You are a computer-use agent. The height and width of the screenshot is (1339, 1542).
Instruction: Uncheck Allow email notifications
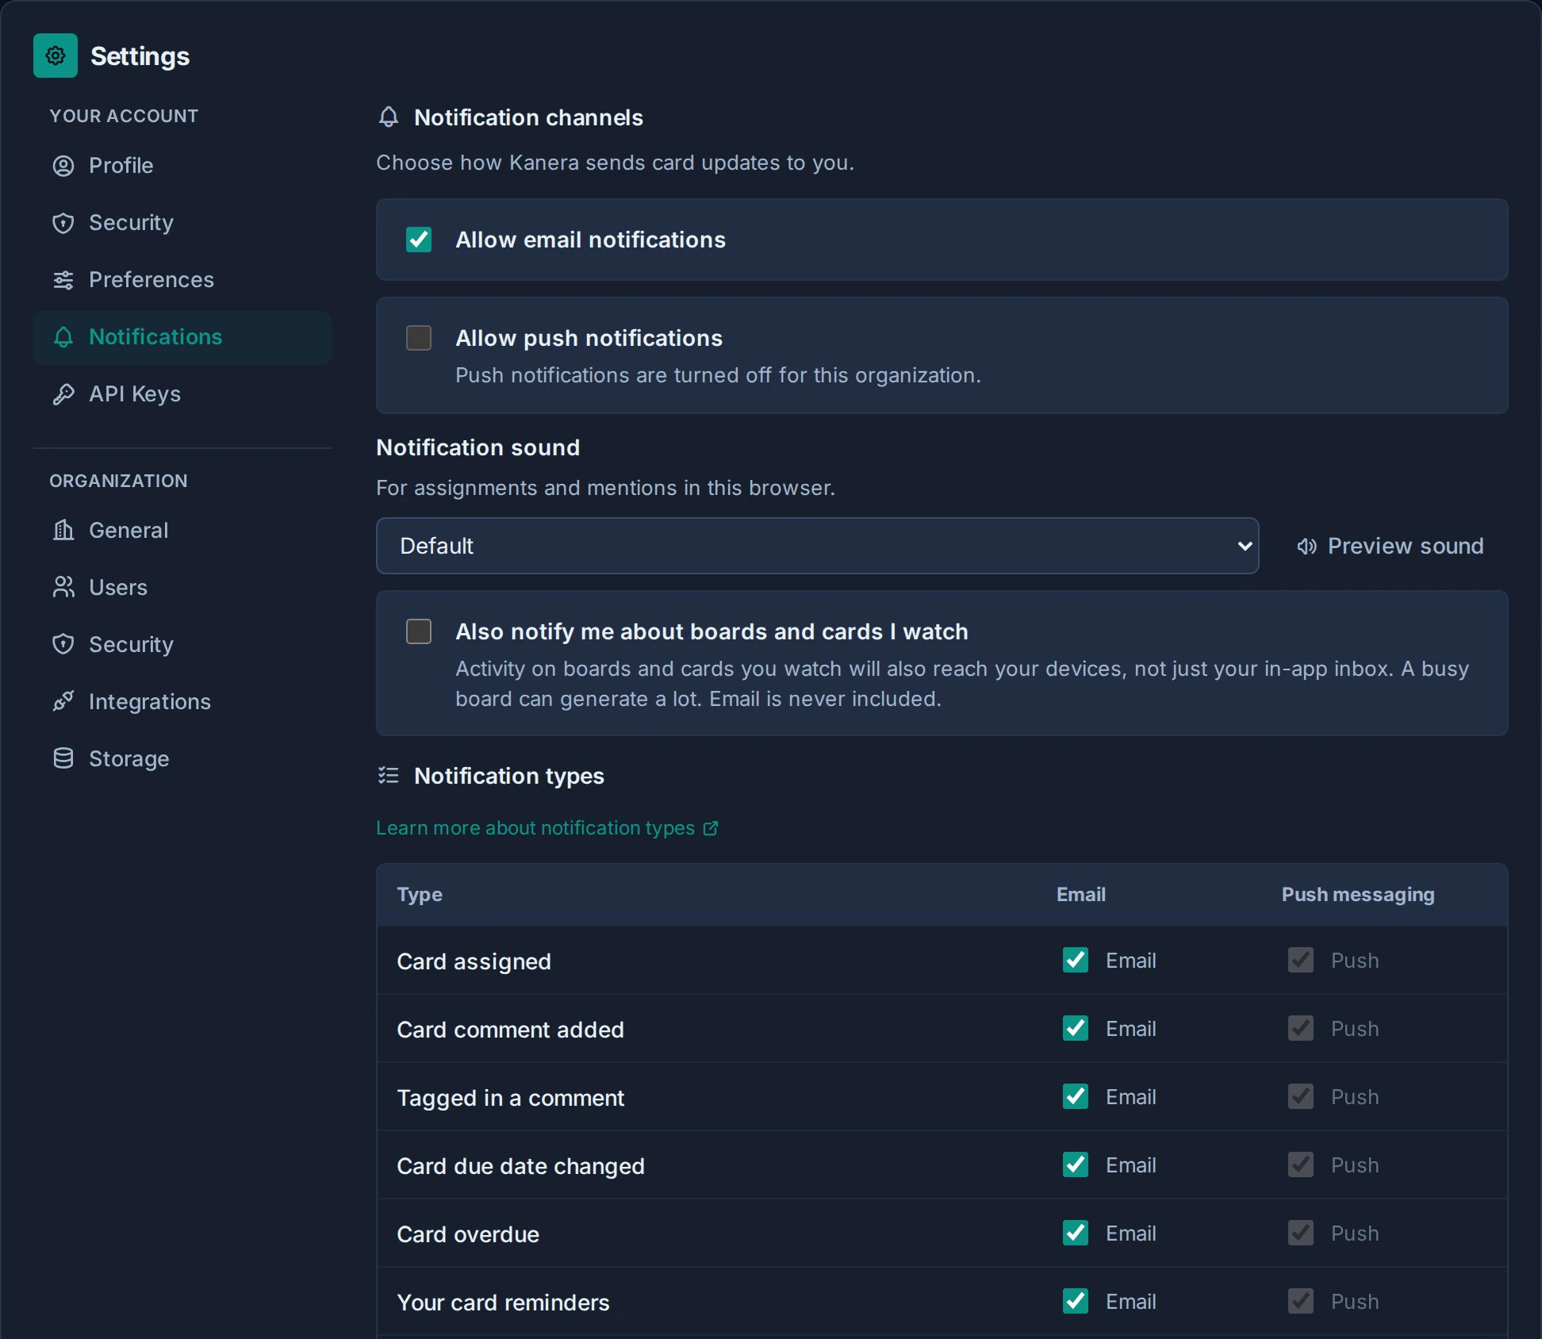419,240
